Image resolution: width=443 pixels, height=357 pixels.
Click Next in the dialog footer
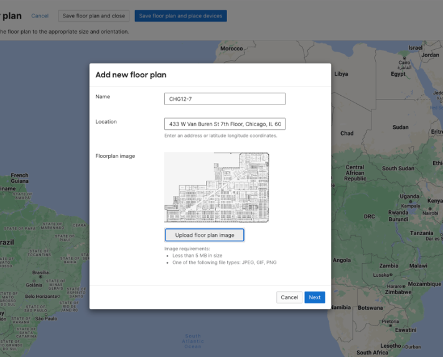(314, 297)
